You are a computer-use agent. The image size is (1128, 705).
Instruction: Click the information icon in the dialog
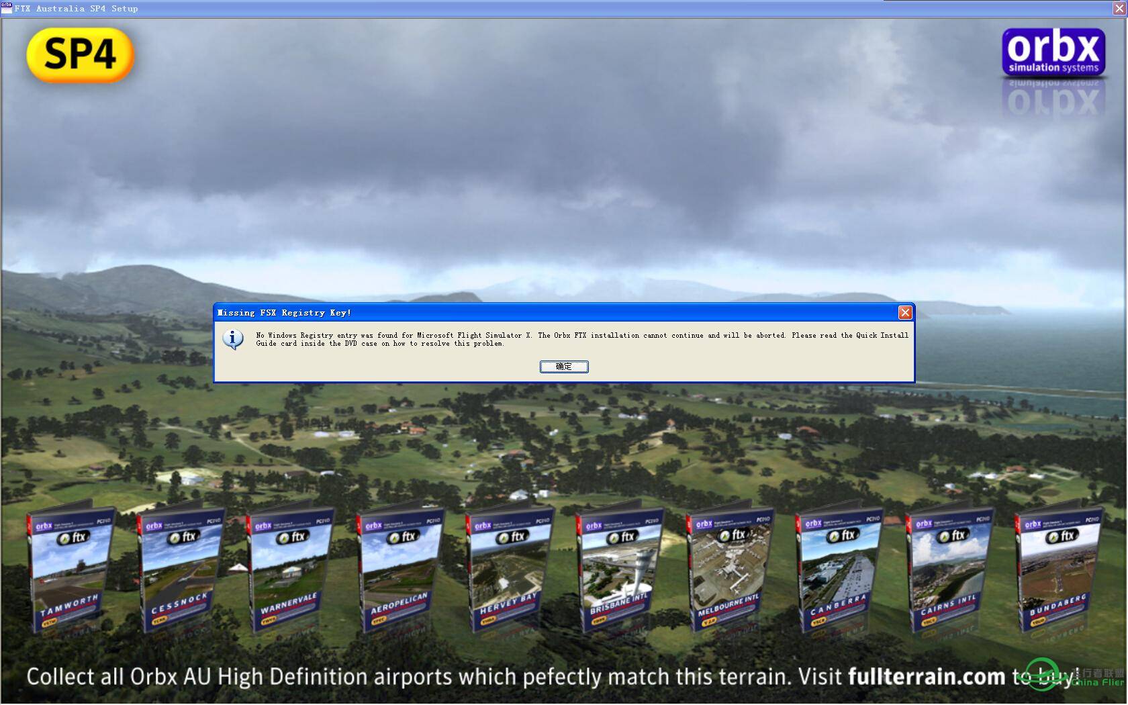click(233, 340)
